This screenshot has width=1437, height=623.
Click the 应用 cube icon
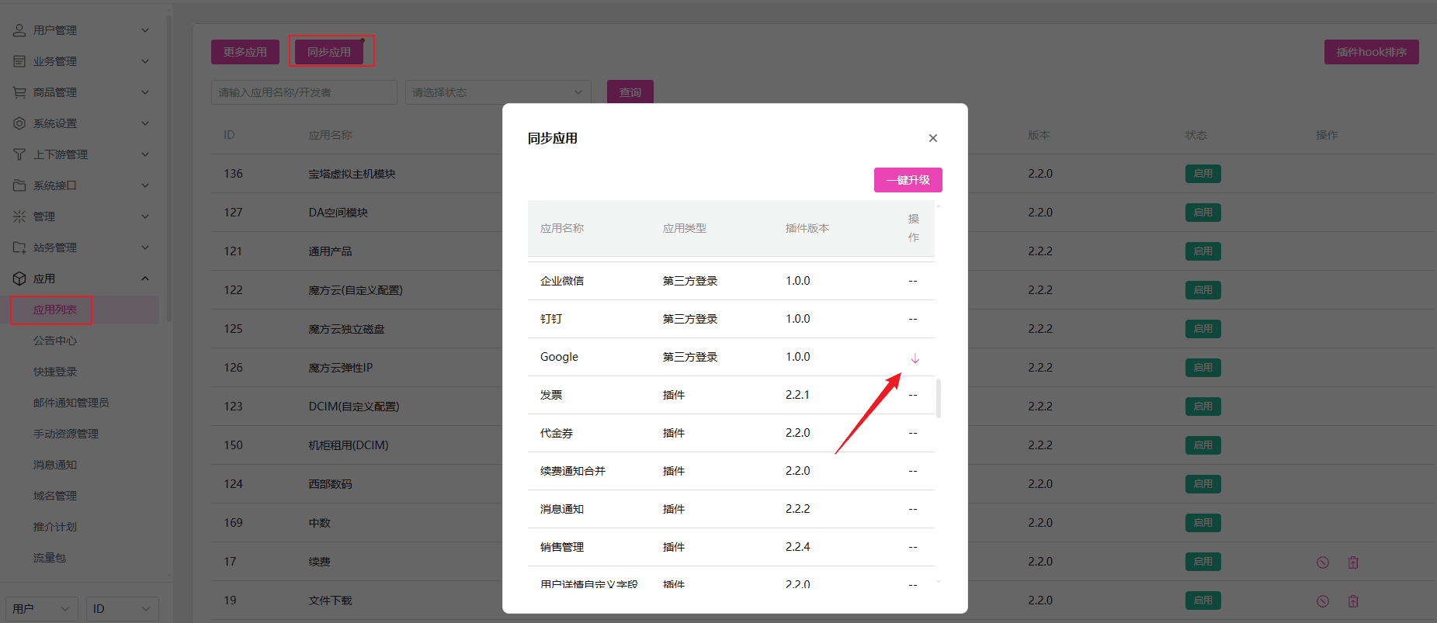point(19,279)
